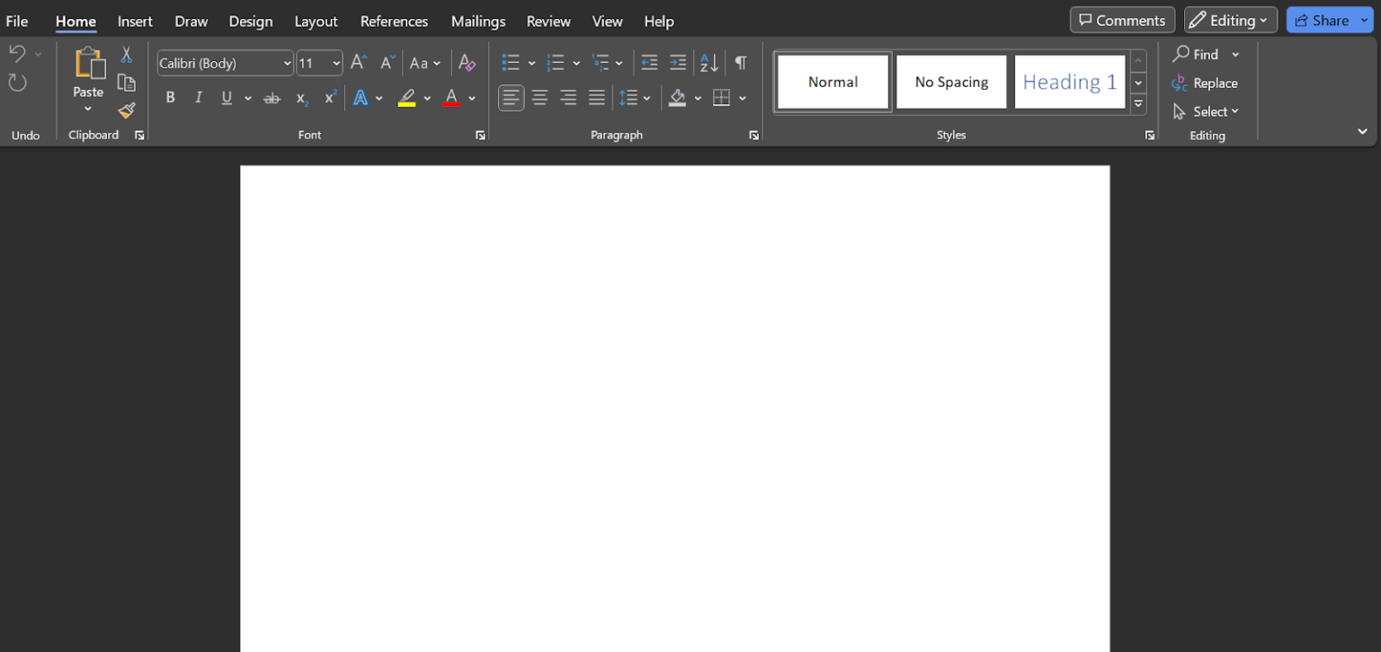Open the Mailings ribbon tab
Viewport: 1381px width, 652px height.
477,21
